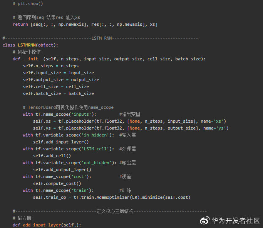This screenshot has height=228, width=263.
Task: Click the '#输出层' comment
Action: pos(127,163)
